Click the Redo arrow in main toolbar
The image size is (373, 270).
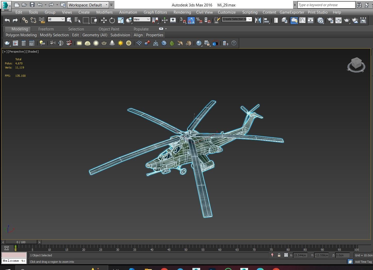click(x=15, y=20)
